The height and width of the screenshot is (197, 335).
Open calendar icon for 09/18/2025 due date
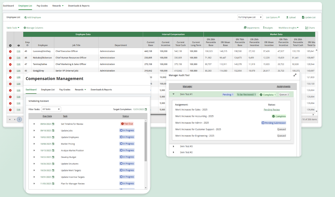coord(53,130)
